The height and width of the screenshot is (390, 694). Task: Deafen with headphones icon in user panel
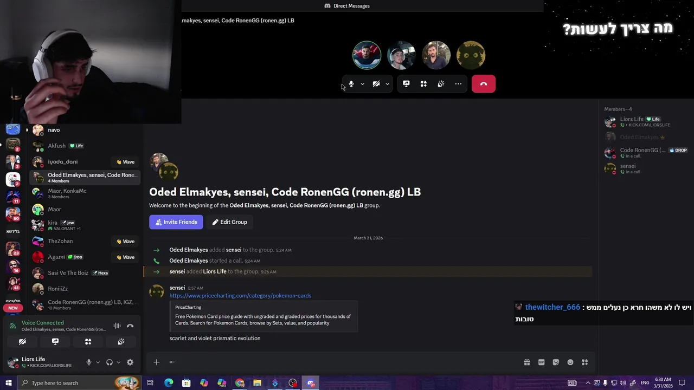pyautogui.click(x=110, y=362)
